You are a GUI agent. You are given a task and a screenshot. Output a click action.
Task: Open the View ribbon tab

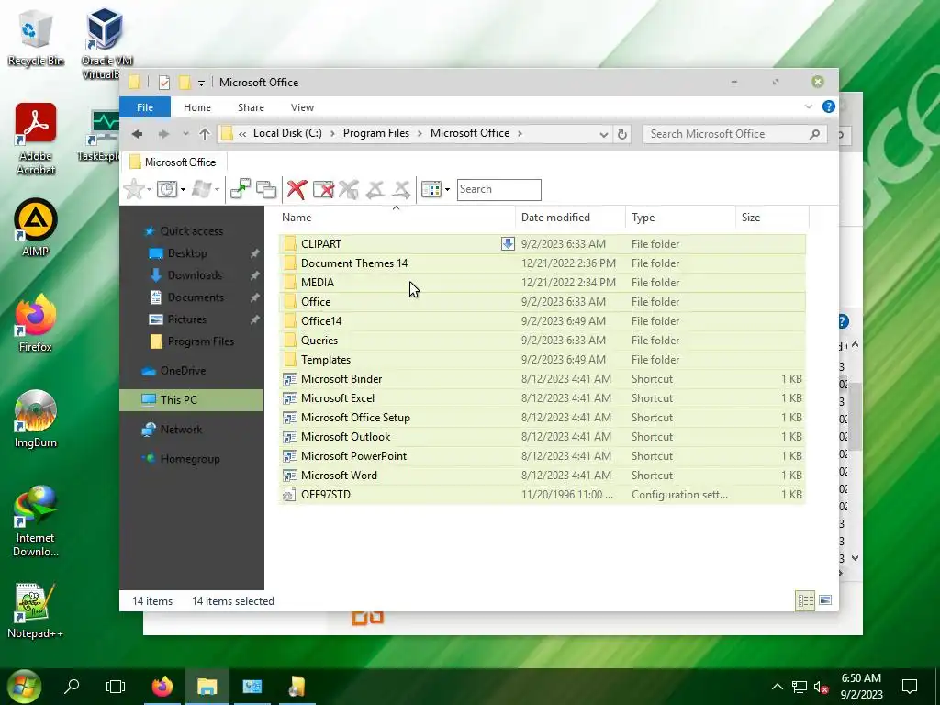[302, 107]
